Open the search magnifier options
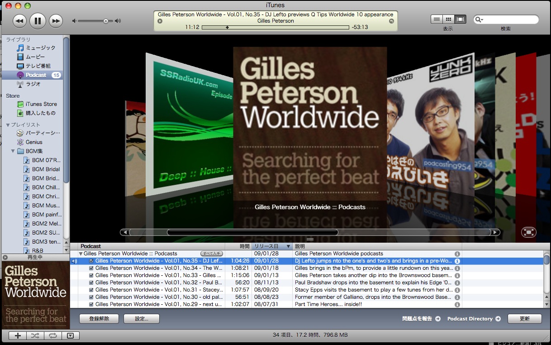 tap(479, 19)
